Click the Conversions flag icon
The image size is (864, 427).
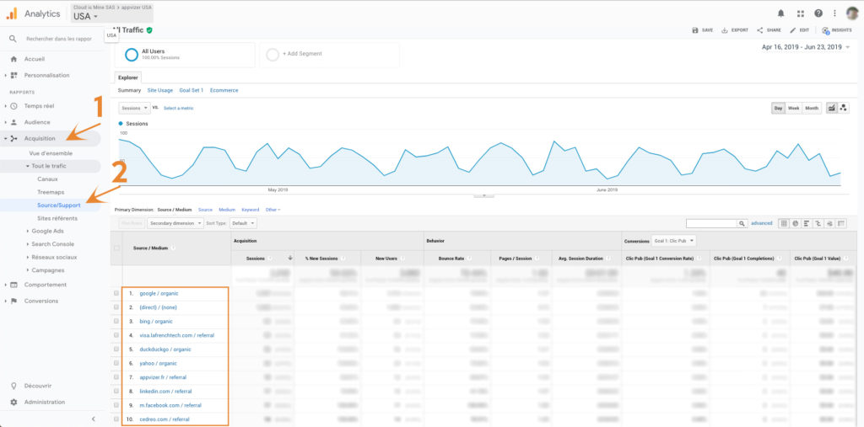pyautogui.click(x=13, y=301)
